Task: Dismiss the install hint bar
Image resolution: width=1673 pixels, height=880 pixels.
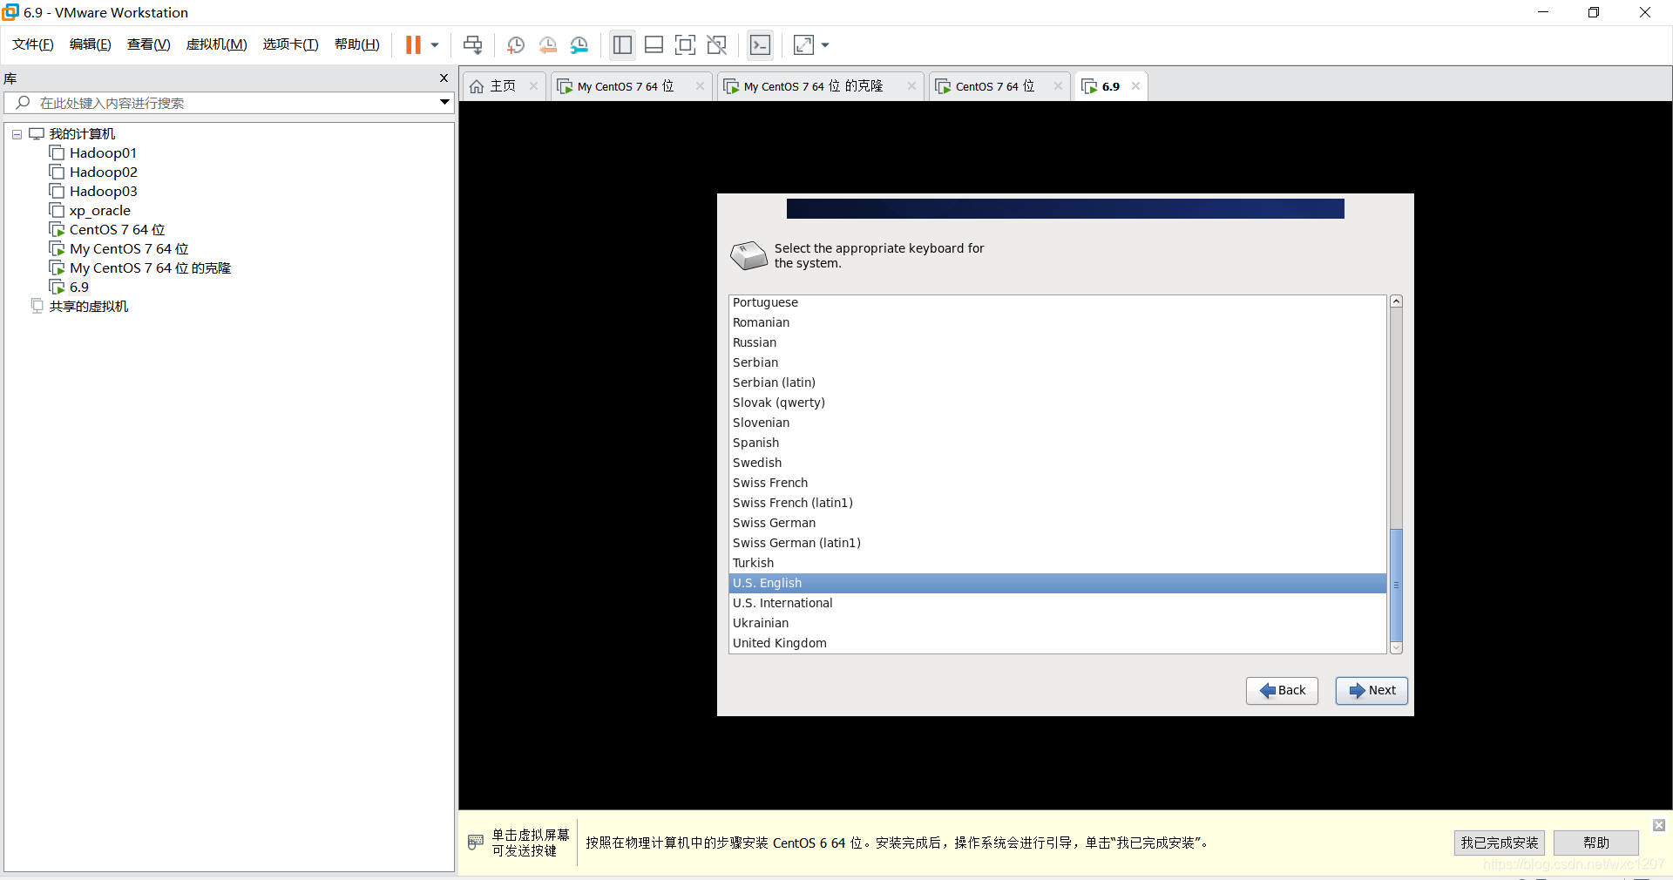Action: 1658,825
